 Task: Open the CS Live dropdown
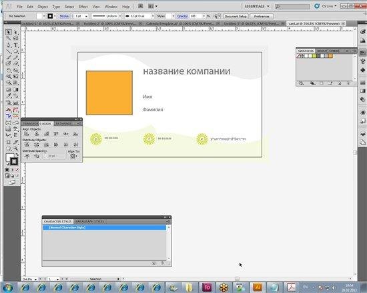(x=329, y=6)
